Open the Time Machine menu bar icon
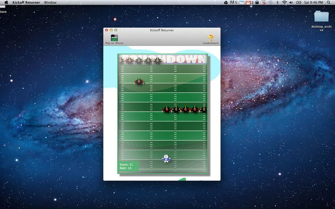 271,3
